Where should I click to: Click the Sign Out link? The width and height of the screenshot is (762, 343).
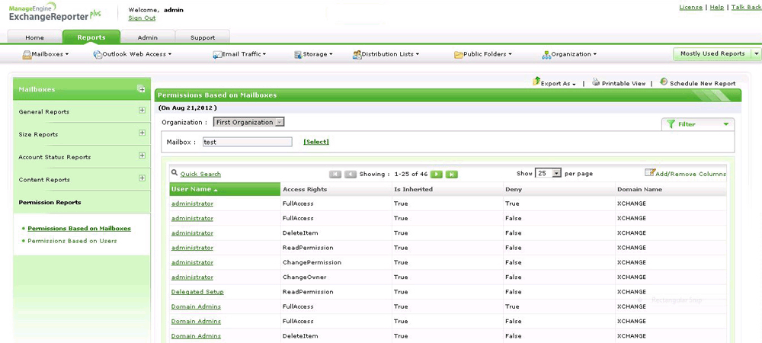(142, 18)
